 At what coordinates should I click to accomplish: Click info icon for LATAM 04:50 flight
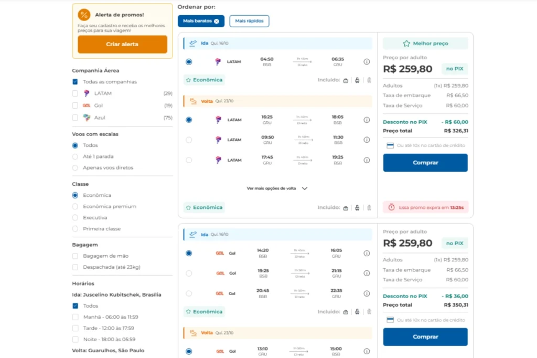pyautogui.click(x=367, y=62)
